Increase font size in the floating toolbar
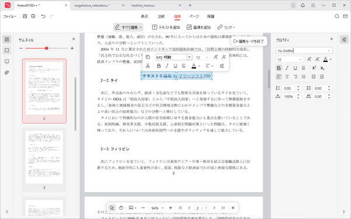The height and width of the screenshot is (219, 351). click(215, 57)
